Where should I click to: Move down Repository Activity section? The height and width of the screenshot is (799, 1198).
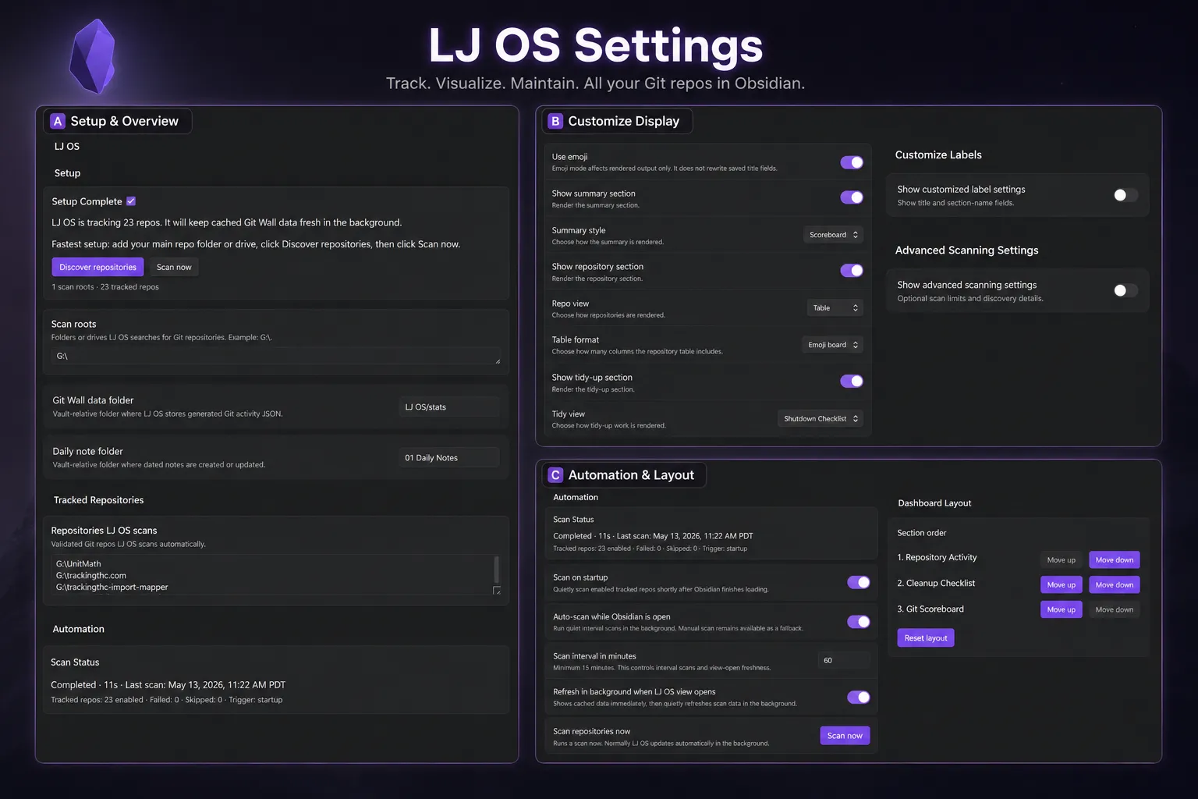coord(1115,560)
